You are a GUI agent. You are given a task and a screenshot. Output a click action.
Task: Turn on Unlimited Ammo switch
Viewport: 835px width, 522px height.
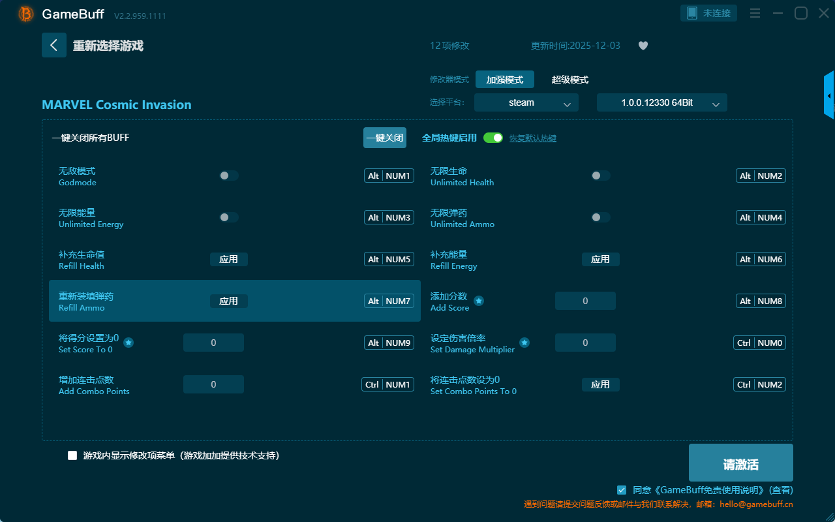pyautogui.click(x=600, y=217)
